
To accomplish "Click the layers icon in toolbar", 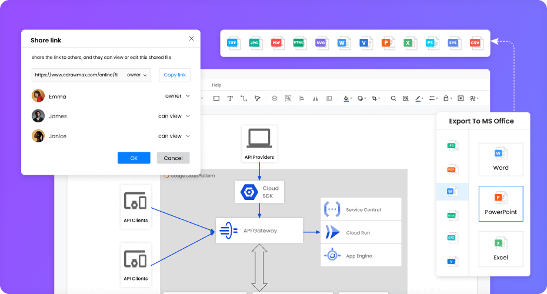I will click(x=275, y=98).
